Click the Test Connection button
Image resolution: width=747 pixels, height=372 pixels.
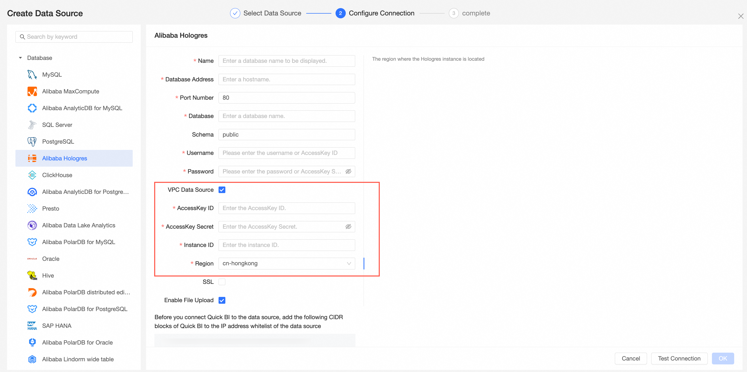point(679,359)
